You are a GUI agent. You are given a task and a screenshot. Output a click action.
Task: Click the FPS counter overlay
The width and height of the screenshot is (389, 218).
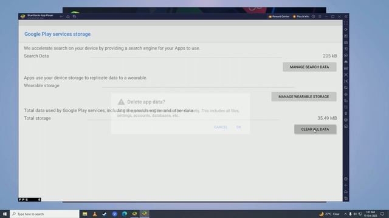tap(30, 199)
